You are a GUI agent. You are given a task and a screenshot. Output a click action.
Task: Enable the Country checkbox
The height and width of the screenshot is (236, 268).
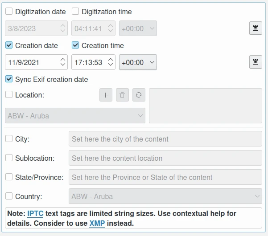tap(9, 196)
